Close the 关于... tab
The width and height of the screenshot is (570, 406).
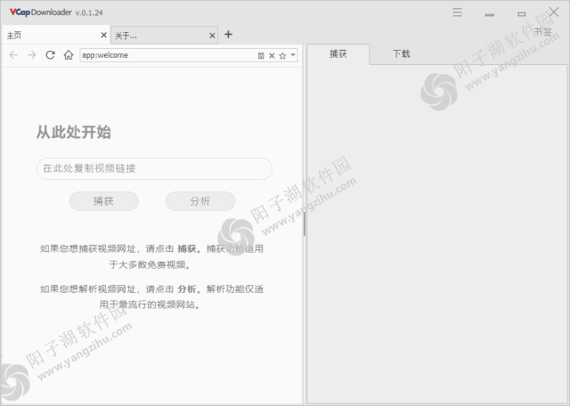click(x=212, y=36)
